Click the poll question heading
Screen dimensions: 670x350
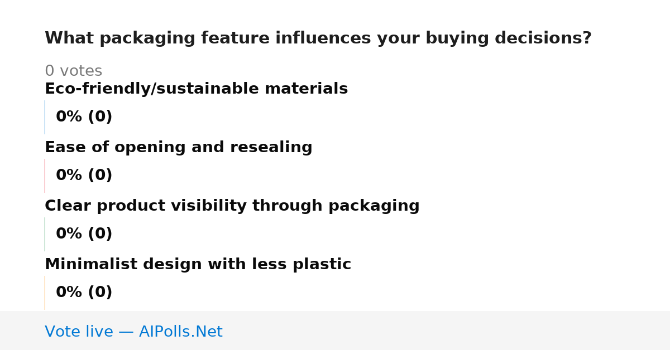click(318, 38)
